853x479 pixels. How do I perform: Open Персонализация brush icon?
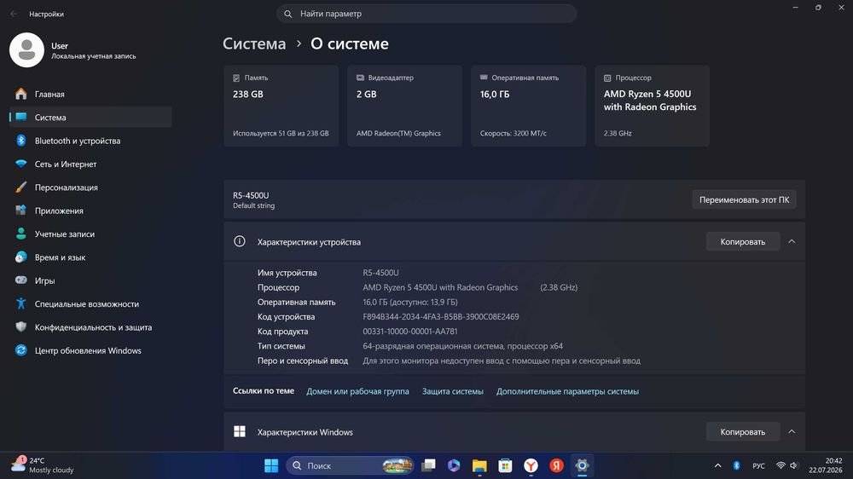tap(21, 187)
